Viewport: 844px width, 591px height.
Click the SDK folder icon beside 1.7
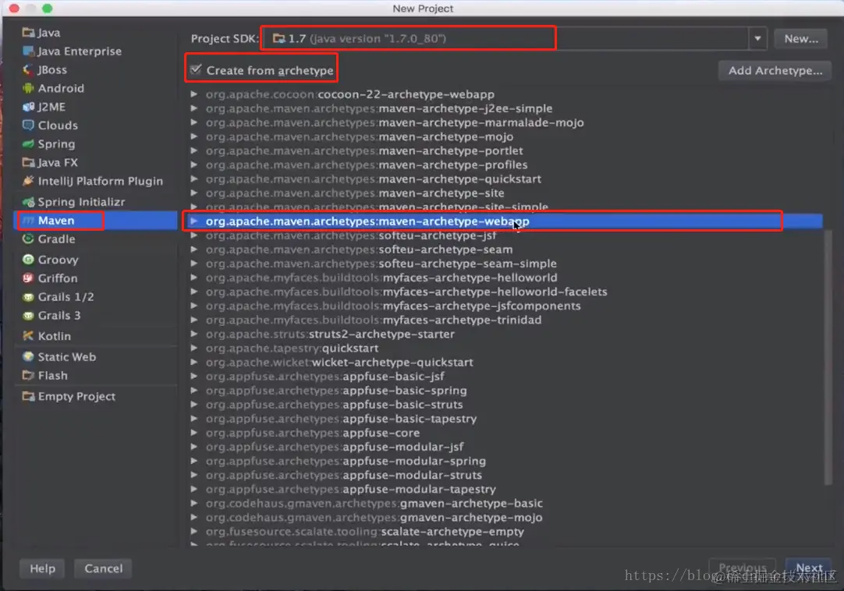(x=278, y=38)
